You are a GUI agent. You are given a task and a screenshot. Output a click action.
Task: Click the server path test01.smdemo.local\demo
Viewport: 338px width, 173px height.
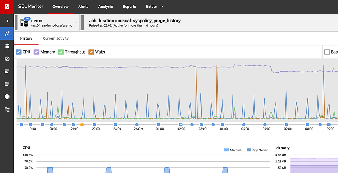click(x=52, y=25)
